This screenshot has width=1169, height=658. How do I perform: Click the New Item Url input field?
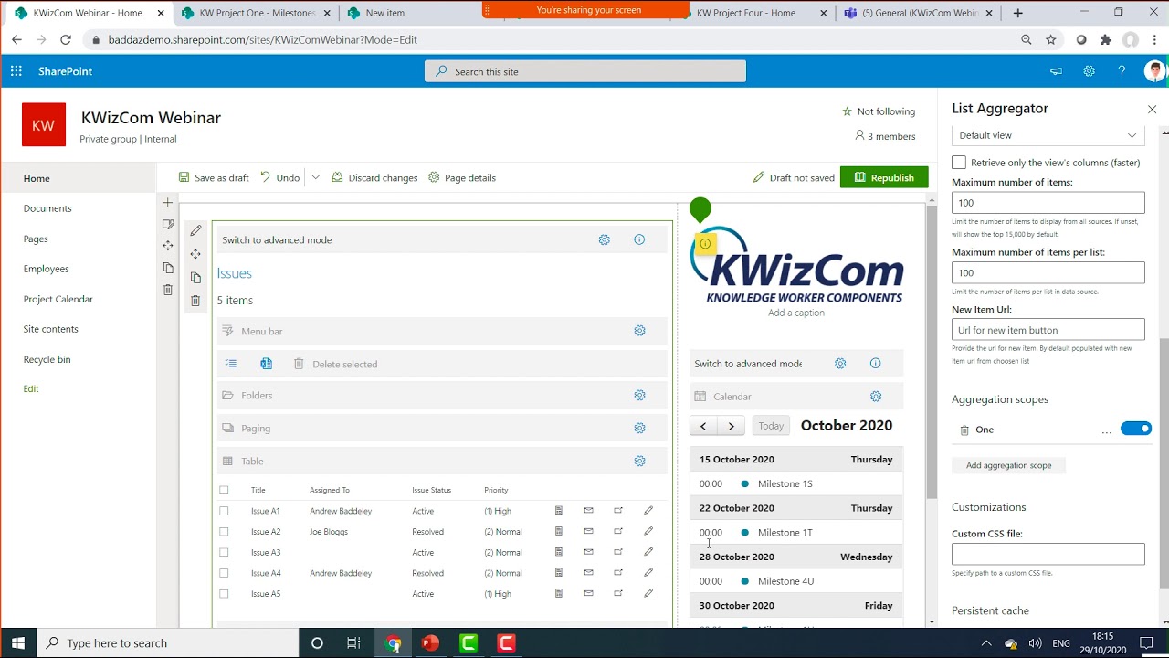(x=1048, y=330)
